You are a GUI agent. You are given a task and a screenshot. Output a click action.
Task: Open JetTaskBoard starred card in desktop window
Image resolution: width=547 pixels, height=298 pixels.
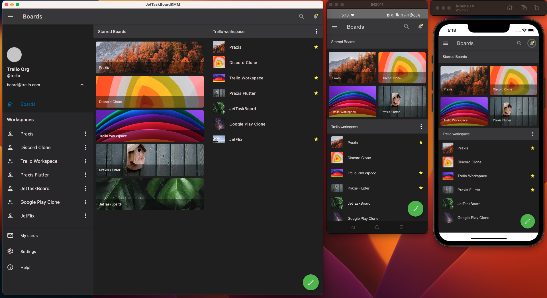click(x=150, y=194)
